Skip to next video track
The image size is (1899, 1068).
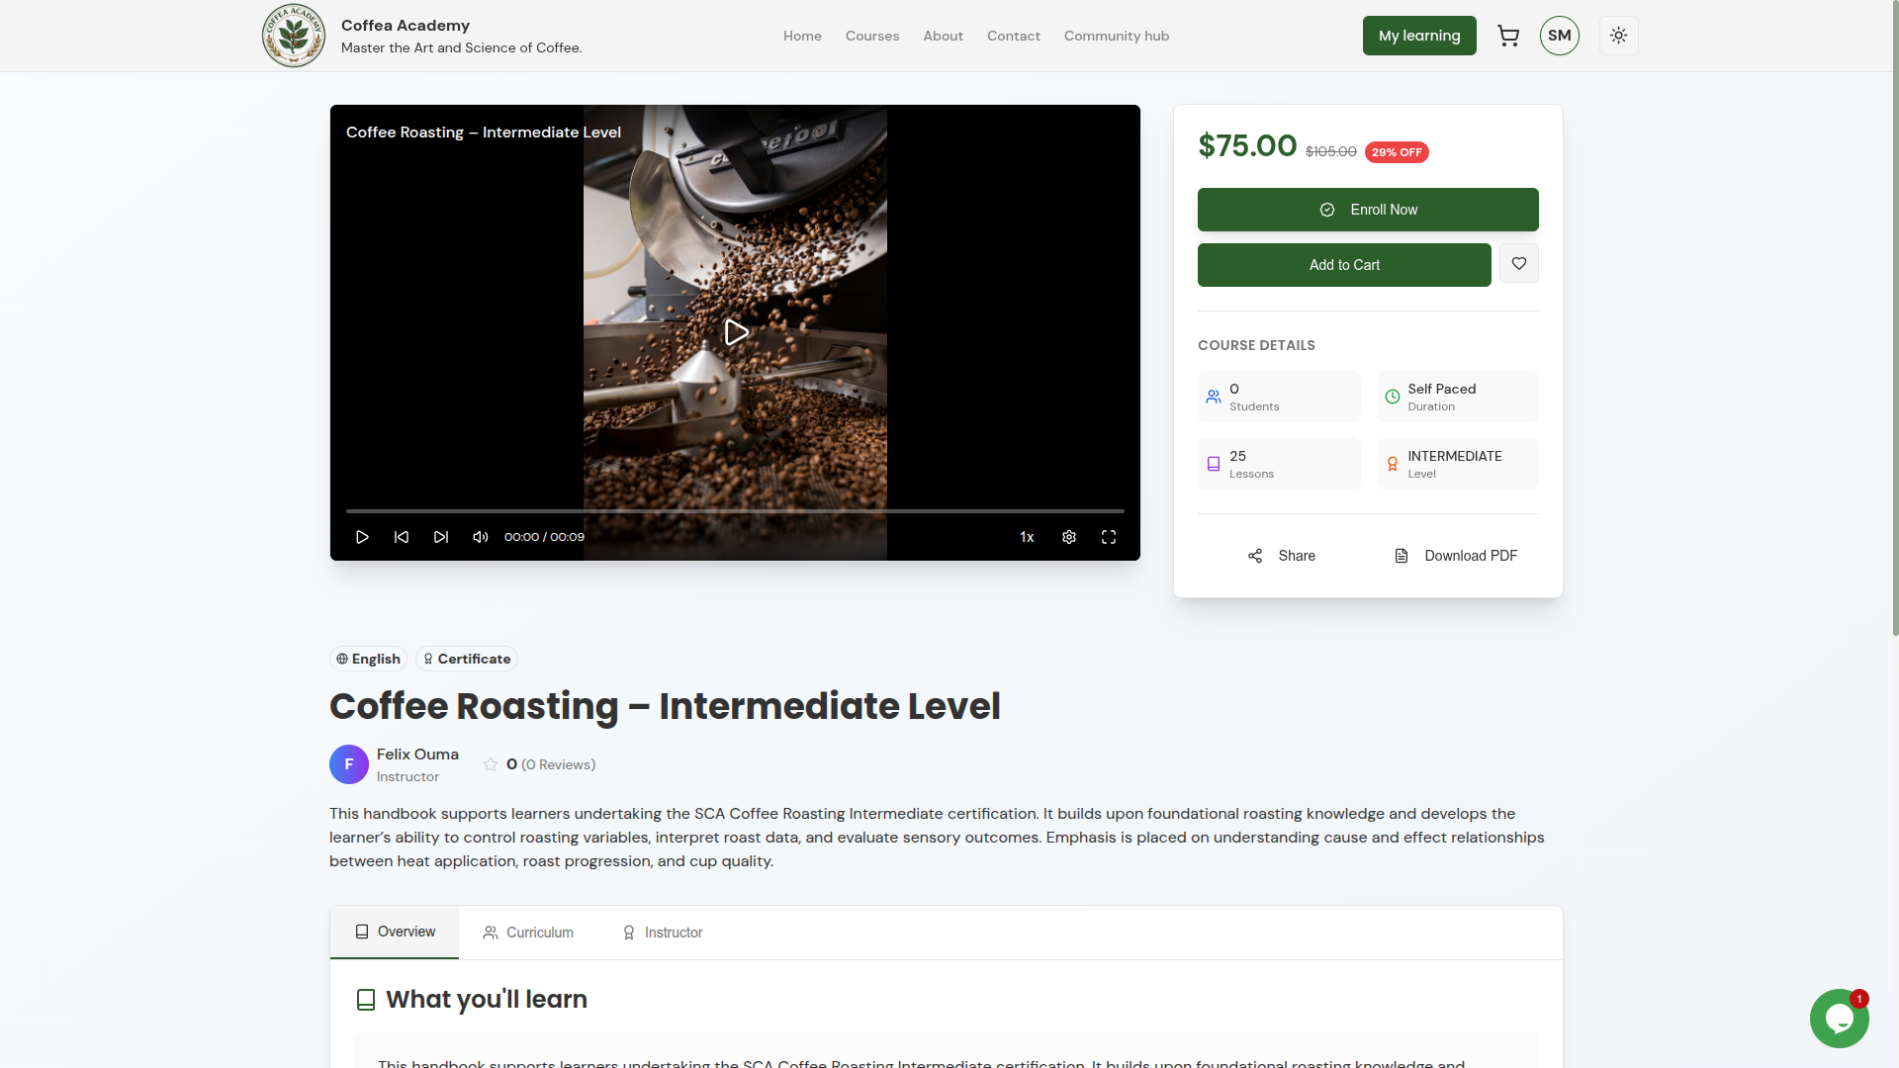click(x=441, y=537)
